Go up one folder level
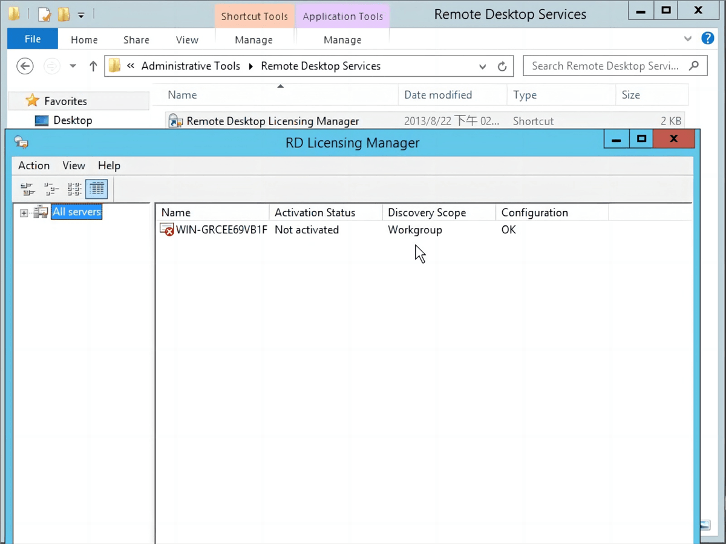 [93, 66]
